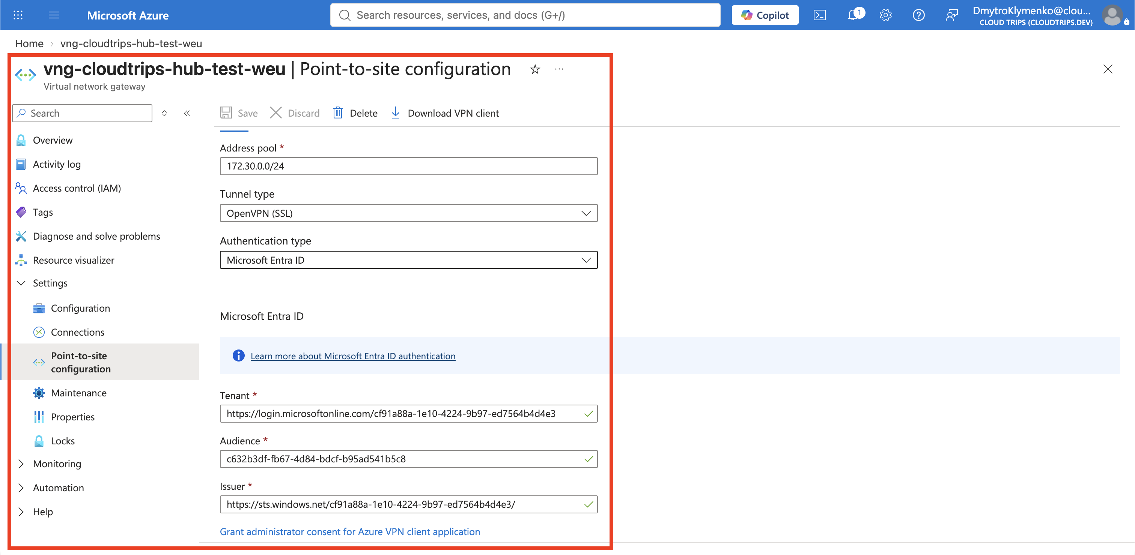Viewport: 1135px width, 555px height.
Task: Launch Cloud Shell from the top bar
Action: tap(819, 15)
